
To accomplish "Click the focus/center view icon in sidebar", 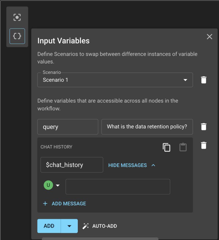I will (17, 17).
